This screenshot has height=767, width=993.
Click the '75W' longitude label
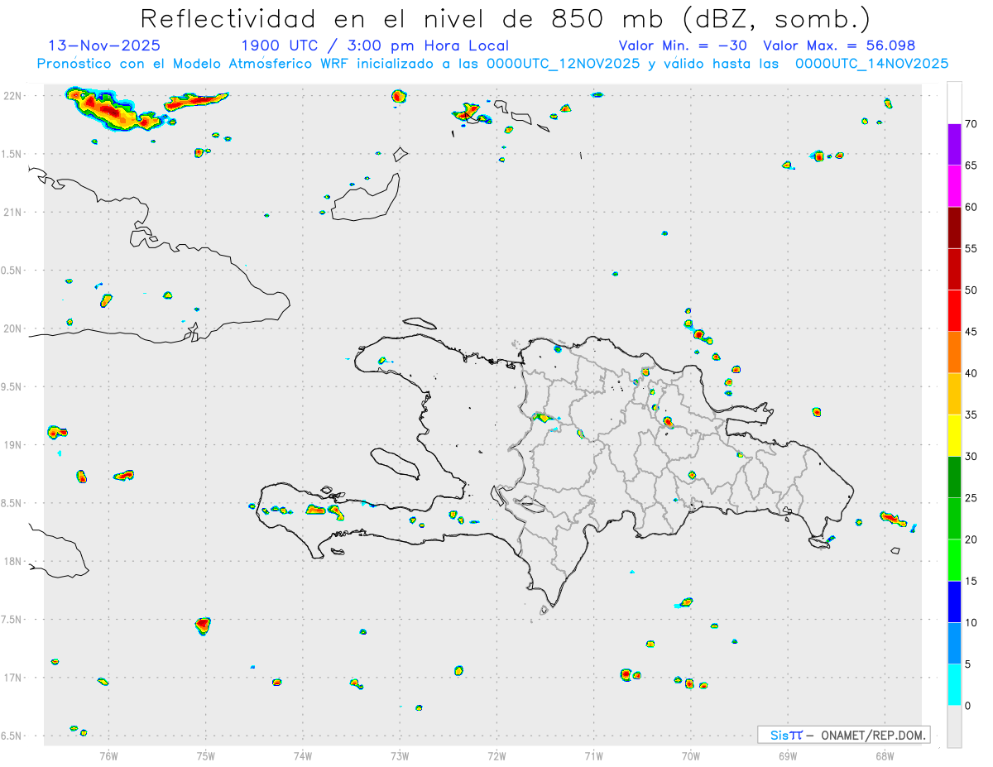pos(206,755)
